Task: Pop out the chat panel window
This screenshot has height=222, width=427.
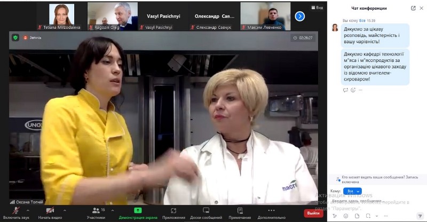Action: click(x=413, y=8)
